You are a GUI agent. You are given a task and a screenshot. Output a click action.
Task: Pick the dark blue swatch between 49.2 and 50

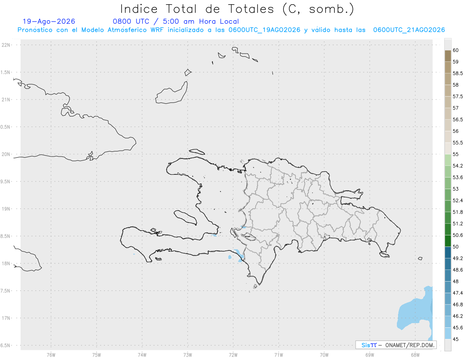coord(448,252)
